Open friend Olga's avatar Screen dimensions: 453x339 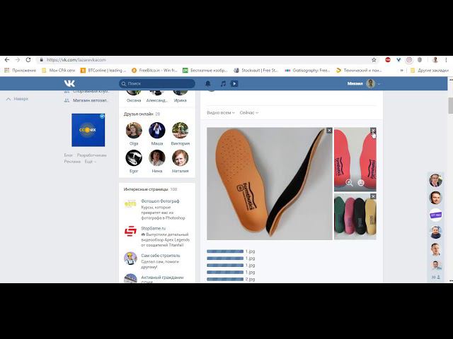click(x=134, y=130)
